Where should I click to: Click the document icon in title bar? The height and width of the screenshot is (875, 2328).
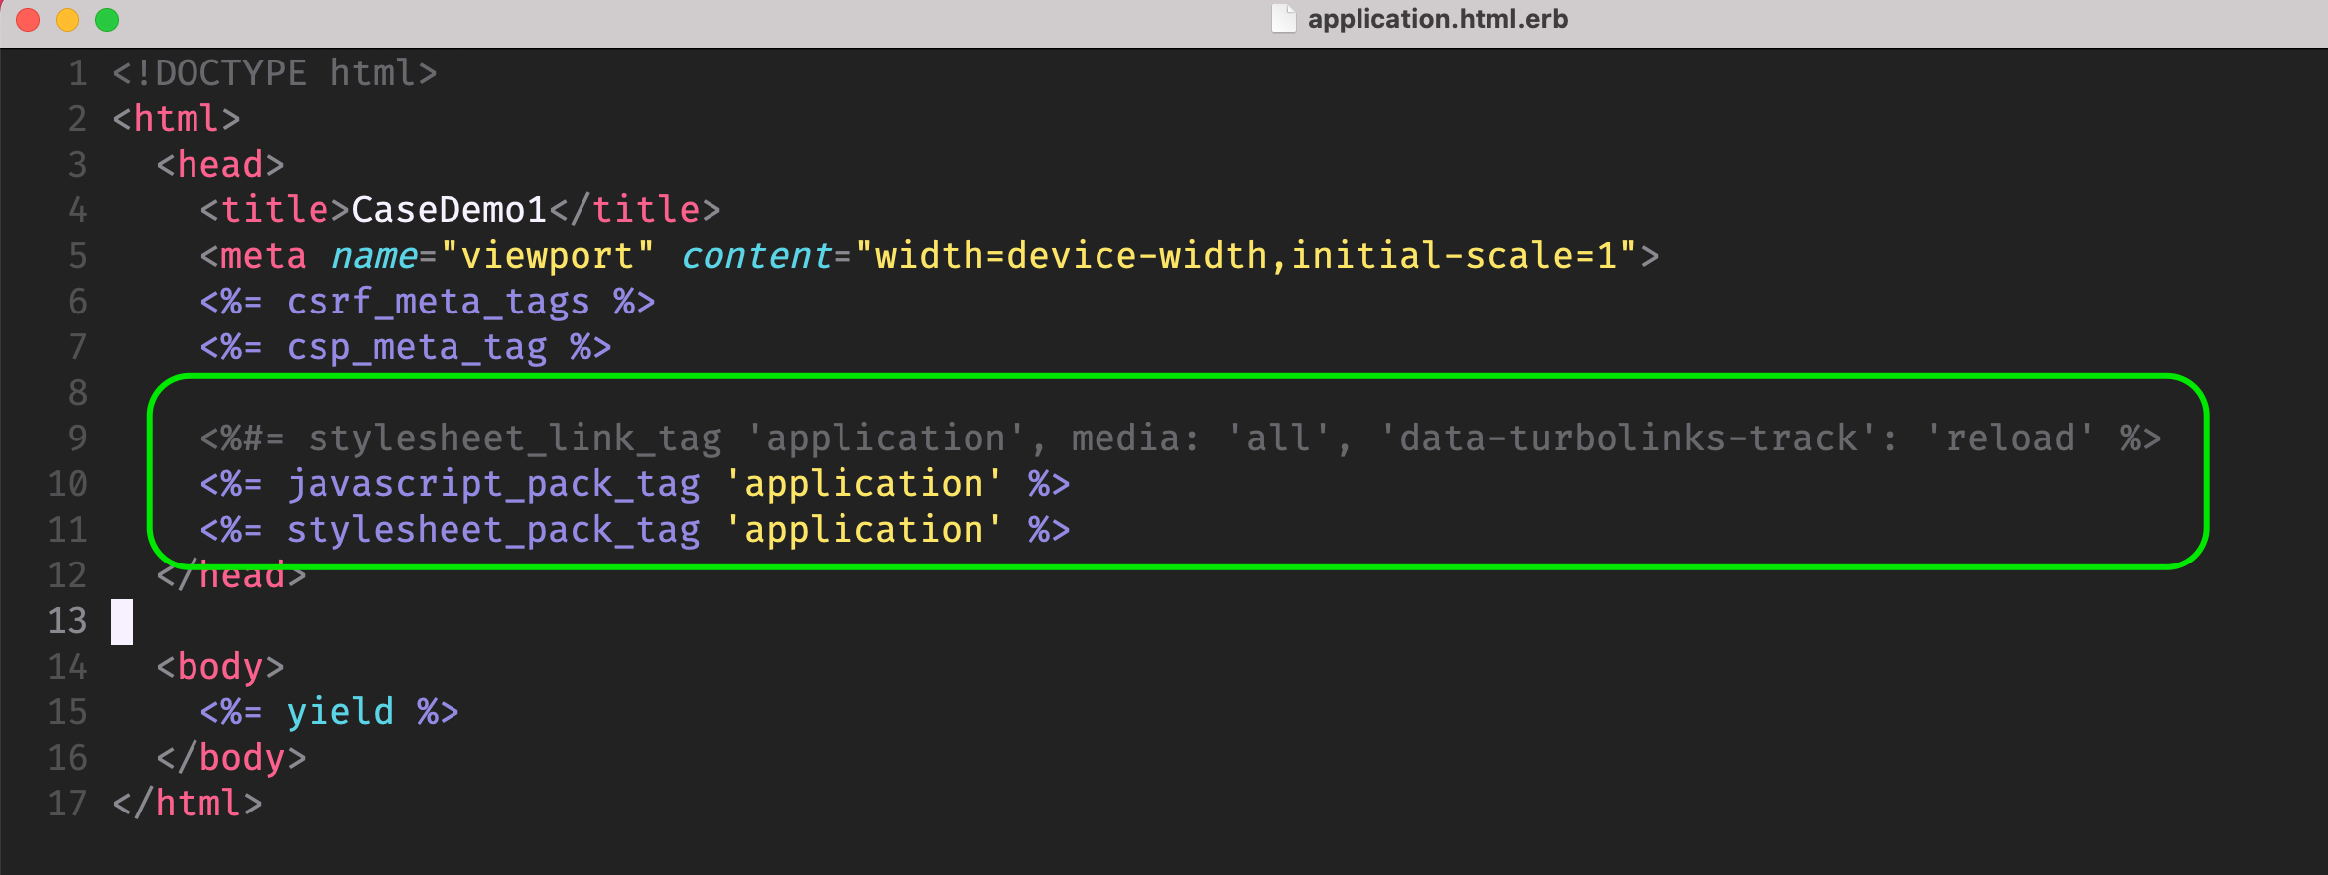(x=1283, y=19)
